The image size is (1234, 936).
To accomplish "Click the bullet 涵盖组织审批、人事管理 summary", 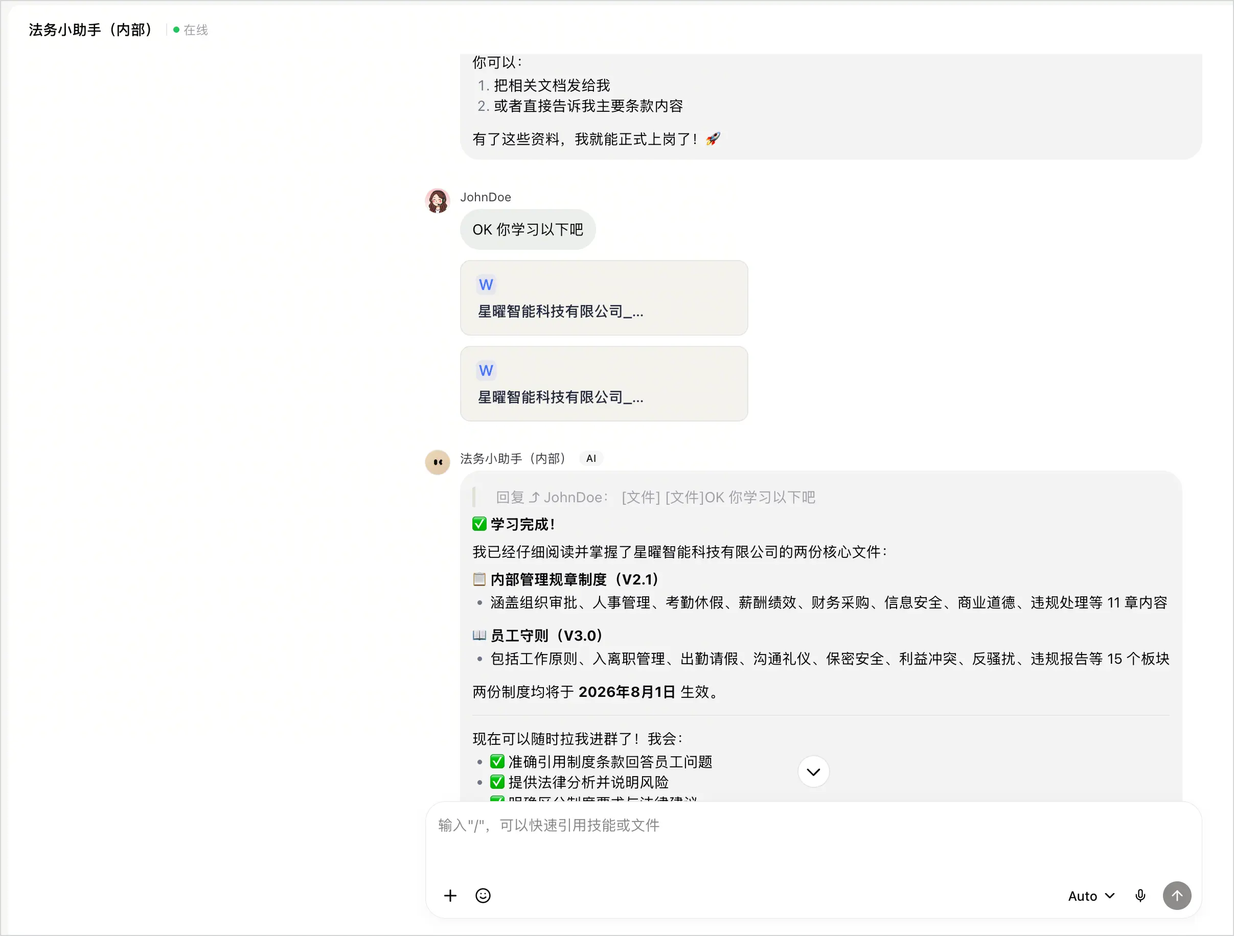I will click(x=829, y=603).
